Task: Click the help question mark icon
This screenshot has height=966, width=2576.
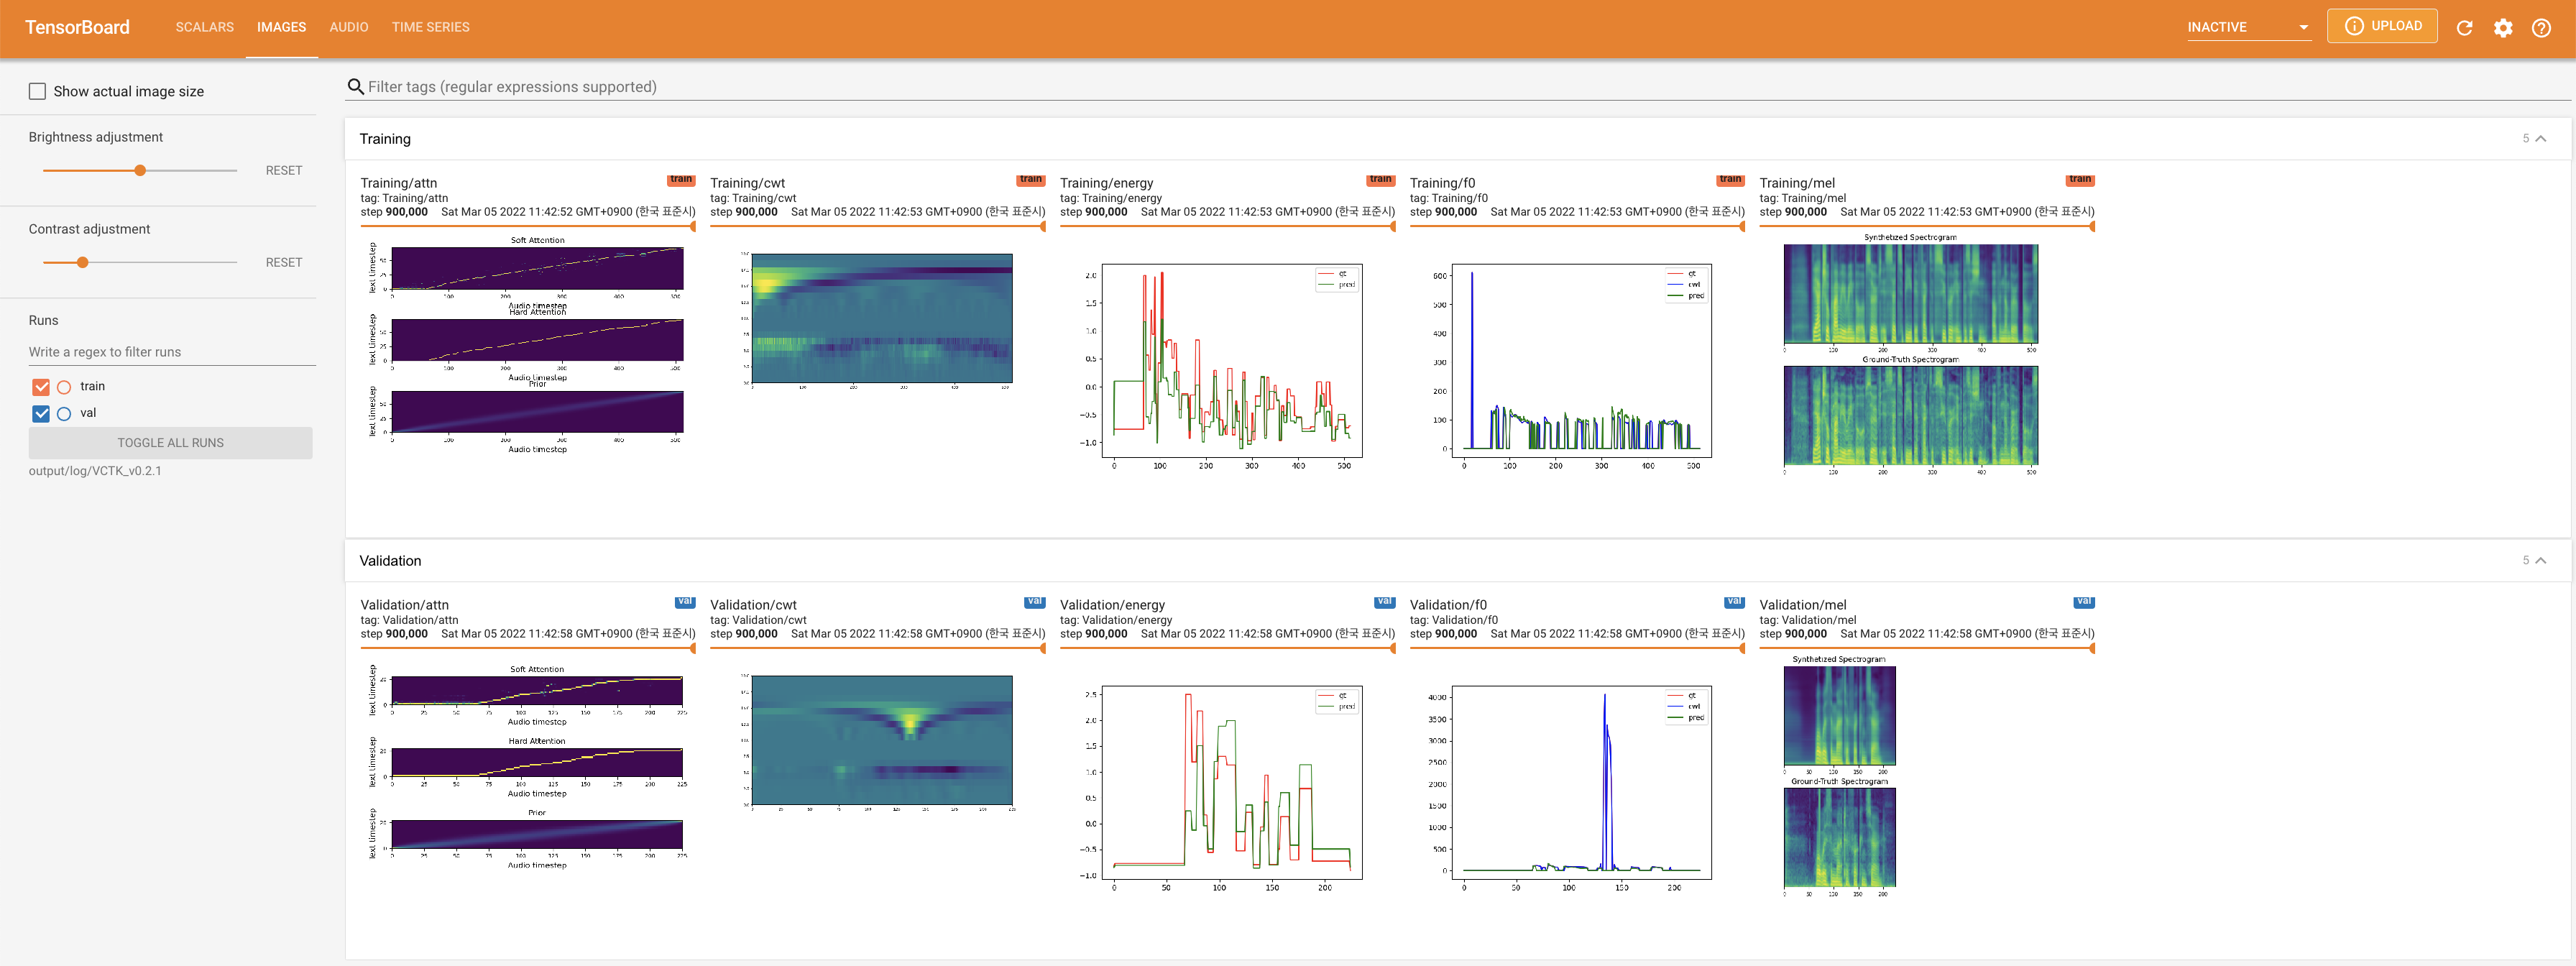Action: click(x=2541, y=28)
